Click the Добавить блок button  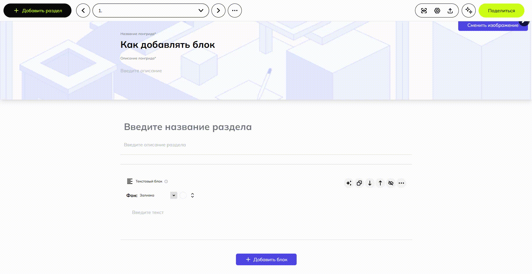(266, 259)
